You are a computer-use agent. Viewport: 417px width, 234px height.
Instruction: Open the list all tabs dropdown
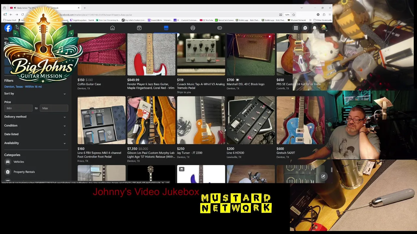coord(302,8)
